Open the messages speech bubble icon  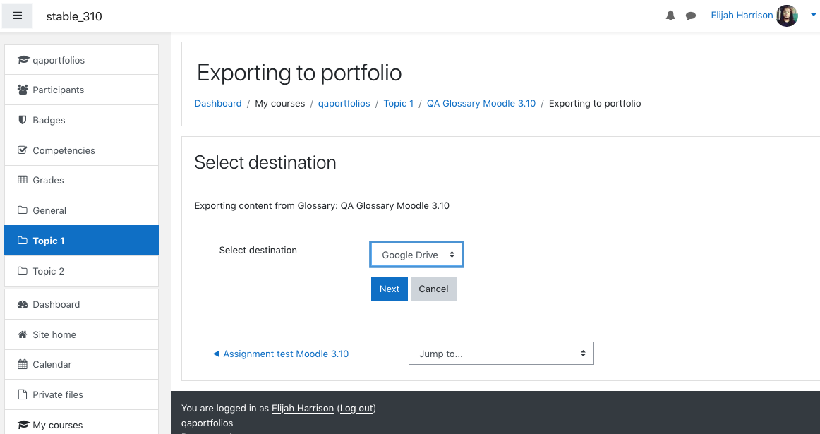tap(691, 16)
